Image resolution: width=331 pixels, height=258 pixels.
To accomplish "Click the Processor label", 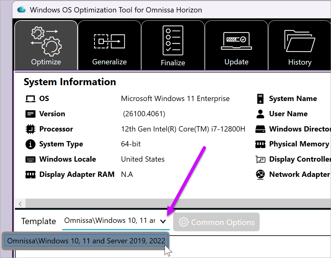I will click(x=56, y=129).
